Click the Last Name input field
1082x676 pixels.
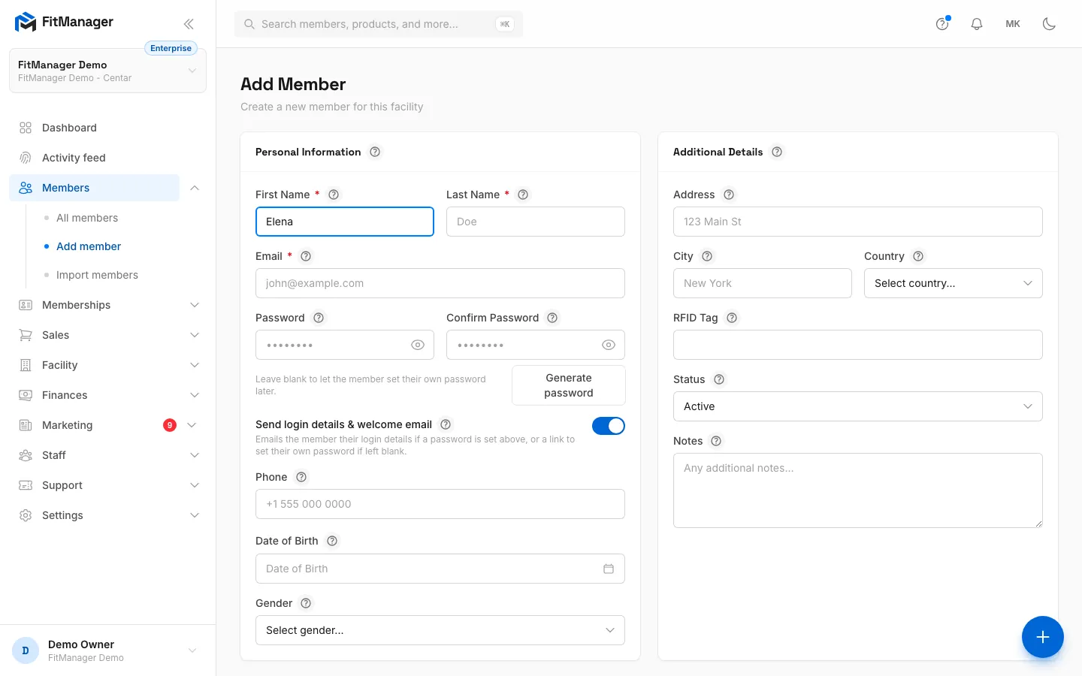pyautogui.click(x=536, y=222)
